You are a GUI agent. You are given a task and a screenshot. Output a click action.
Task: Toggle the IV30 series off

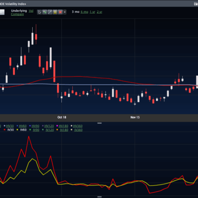10,130
